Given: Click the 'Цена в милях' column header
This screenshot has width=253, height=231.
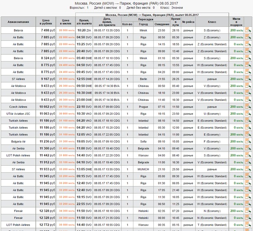Looking at the screenshot, I should pos(66,22).
